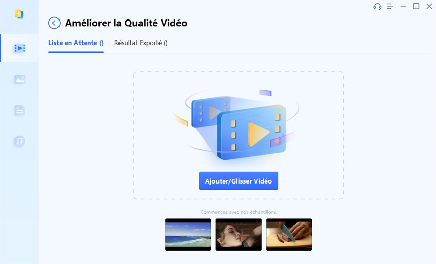Open the video enhancer sidebar icon
Viewport: 436px width, 264px height.
[x=19, y=48]
